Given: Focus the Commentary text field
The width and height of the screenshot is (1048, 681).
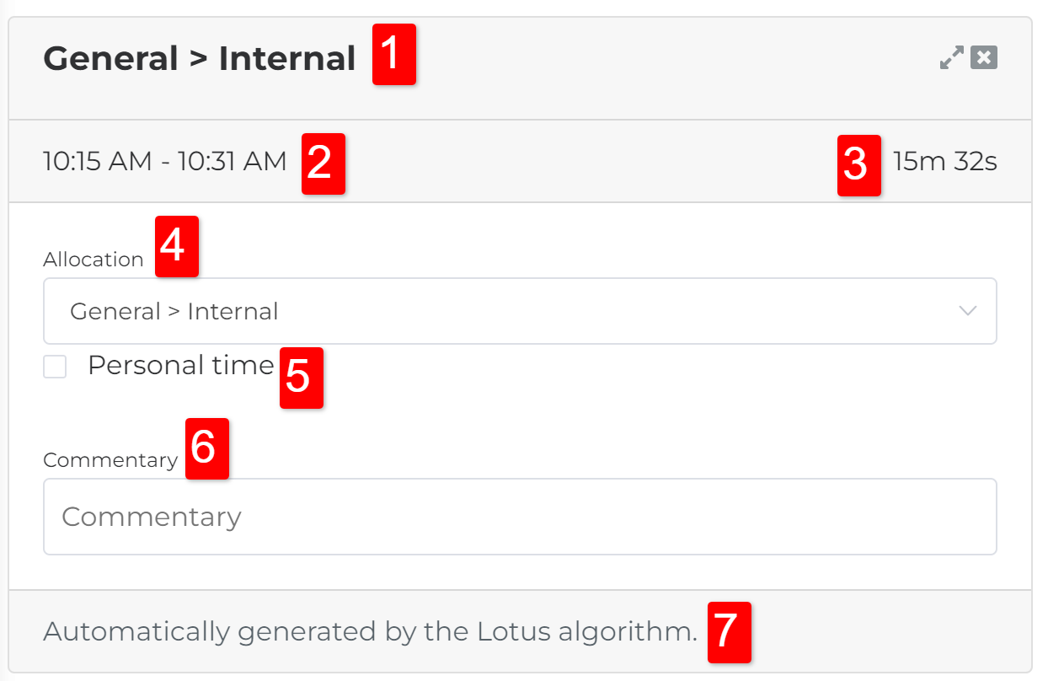Looking at the screenshot, I should [520, 517].
